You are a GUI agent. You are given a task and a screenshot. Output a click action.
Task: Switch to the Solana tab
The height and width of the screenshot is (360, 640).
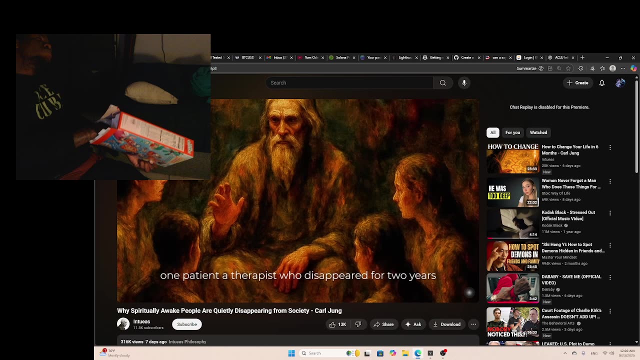click(x=342, y=57)
